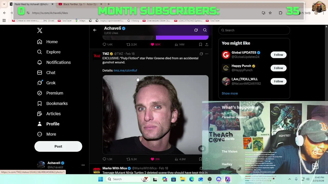Image resolution: width=328 pixels, height=184 pixels.
Task: Open File Explorer from the taskbar
Action: tap(182, 179)
